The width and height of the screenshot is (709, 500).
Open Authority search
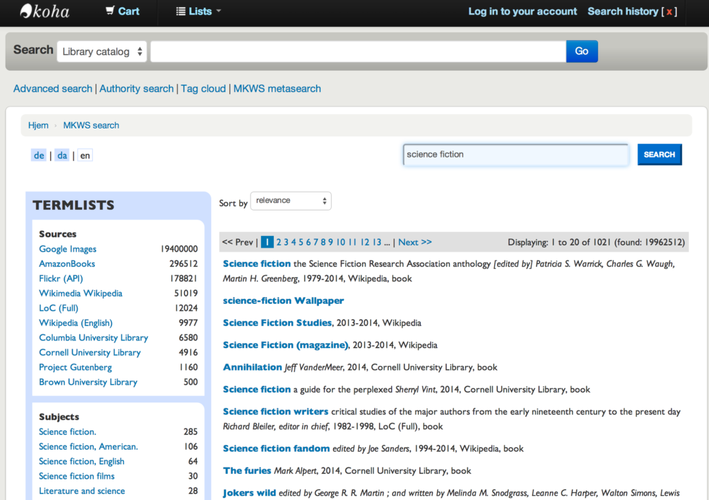136,89
